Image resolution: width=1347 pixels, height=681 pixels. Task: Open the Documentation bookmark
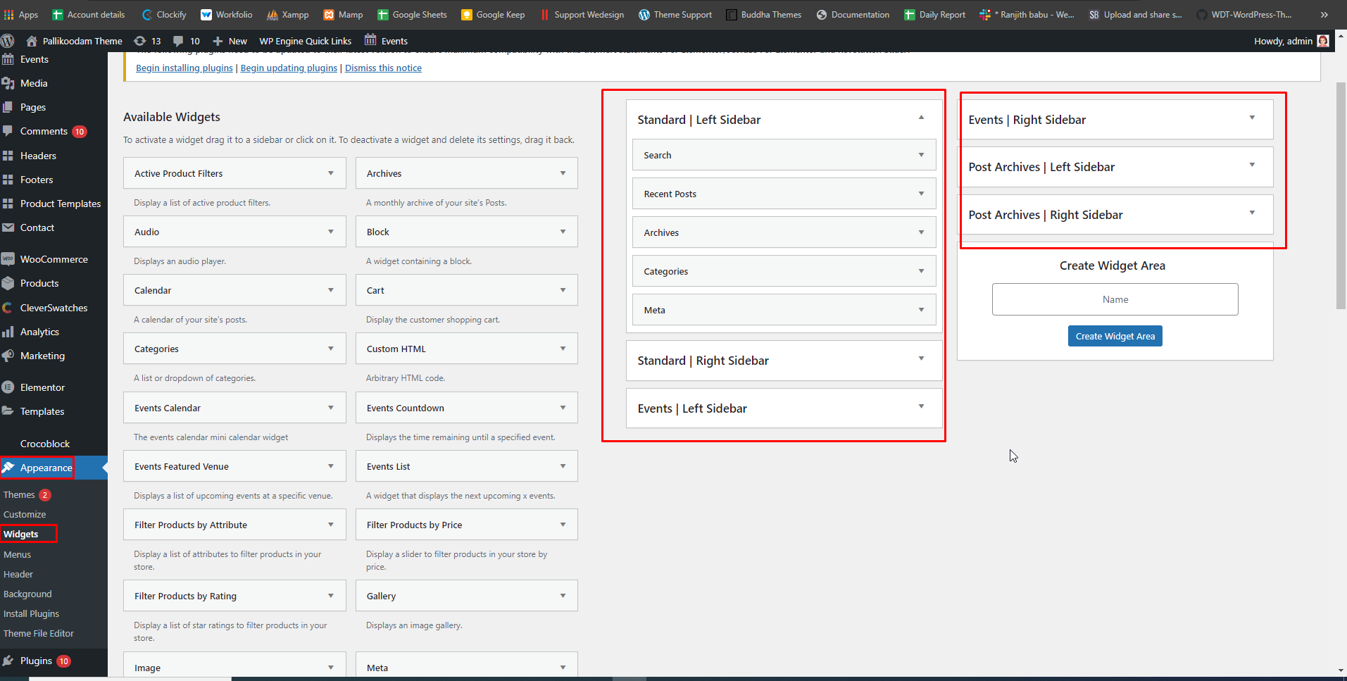(852, 14)
